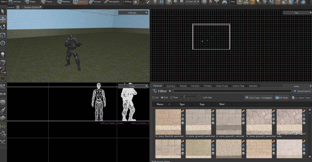The width and height of the screenshot is (312, 162).
Task: Click the four-pane Layout icon
Action: (x=18, y=7)
